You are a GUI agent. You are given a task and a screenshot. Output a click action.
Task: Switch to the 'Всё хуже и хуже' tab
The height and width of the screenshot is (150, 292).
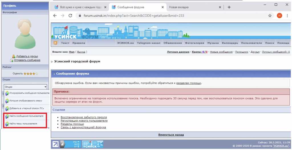[x=78, y=7]
